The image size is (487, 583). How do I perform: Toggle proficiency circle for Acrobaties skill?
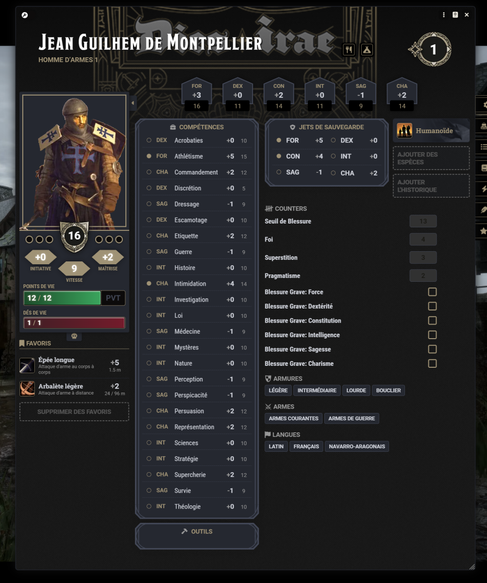[x=149, y=140]
